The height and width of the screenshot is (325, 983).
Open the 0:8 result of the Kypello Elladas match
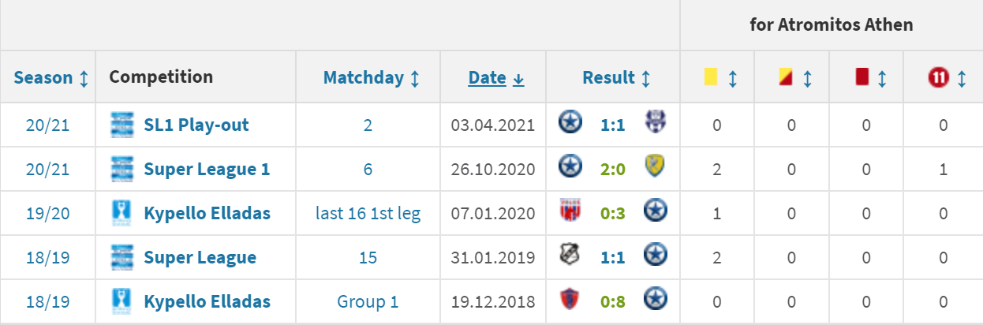tap(612, 301)
